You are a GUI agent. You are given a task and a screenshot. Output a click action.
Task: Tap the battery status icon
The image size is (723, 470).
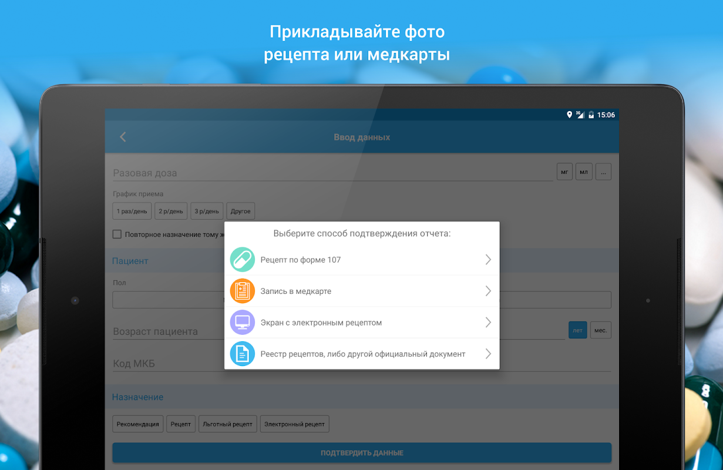591,115
